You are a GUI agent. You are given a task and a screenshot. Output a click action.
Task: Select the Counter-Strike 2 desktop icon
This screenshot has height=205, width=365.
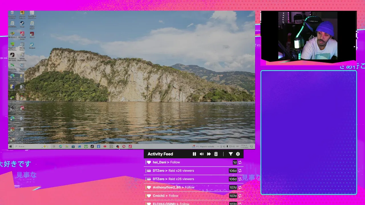pyautogui.click(x=12, y=88)
